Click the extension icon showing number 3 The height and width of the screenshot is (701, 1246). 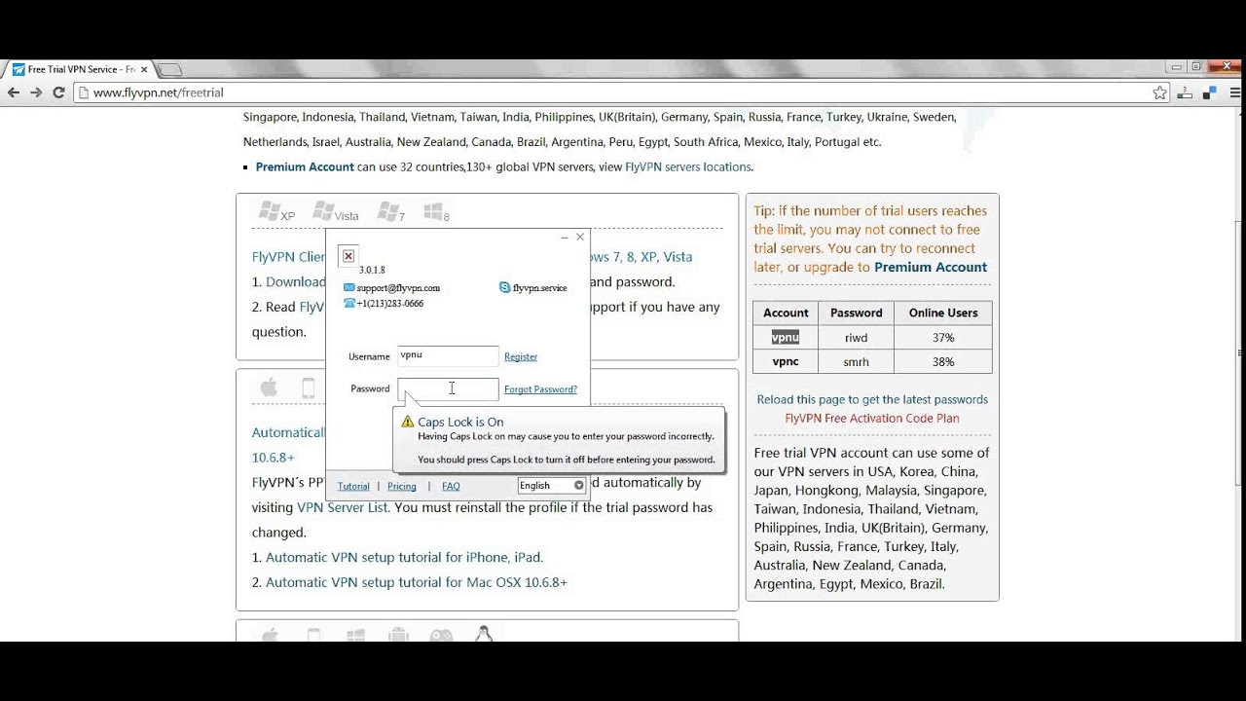coord(1185,93)
